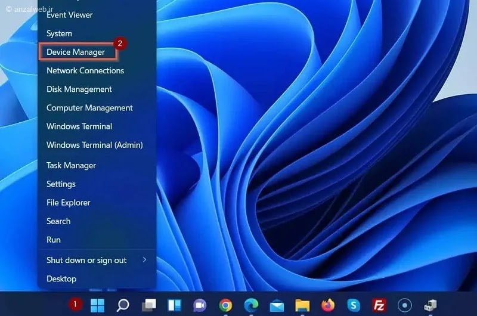Launch FileZilla from the taskbar
The image size is (477, 316).
pos(379,305)
